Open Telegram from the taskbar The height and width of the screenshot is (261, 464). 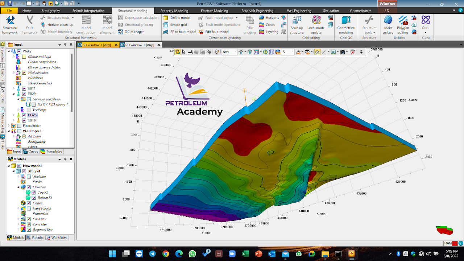(x=152, y=254)
